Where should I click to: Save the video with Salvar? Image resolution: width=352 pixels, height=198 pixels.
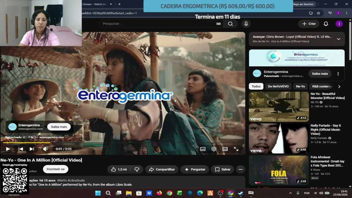click(x=222, y=169)
